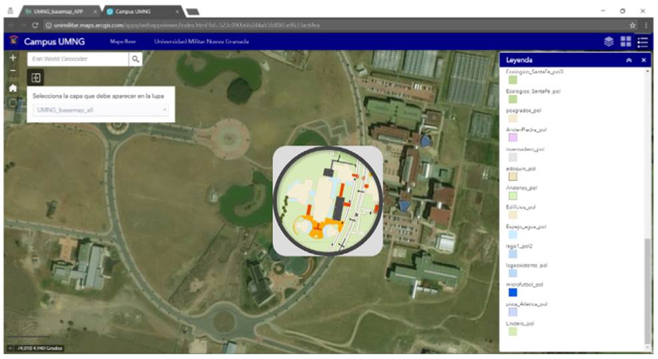Open Universidad Militar Nueva Granada link

pyautogui.click(x=201, y=41)
